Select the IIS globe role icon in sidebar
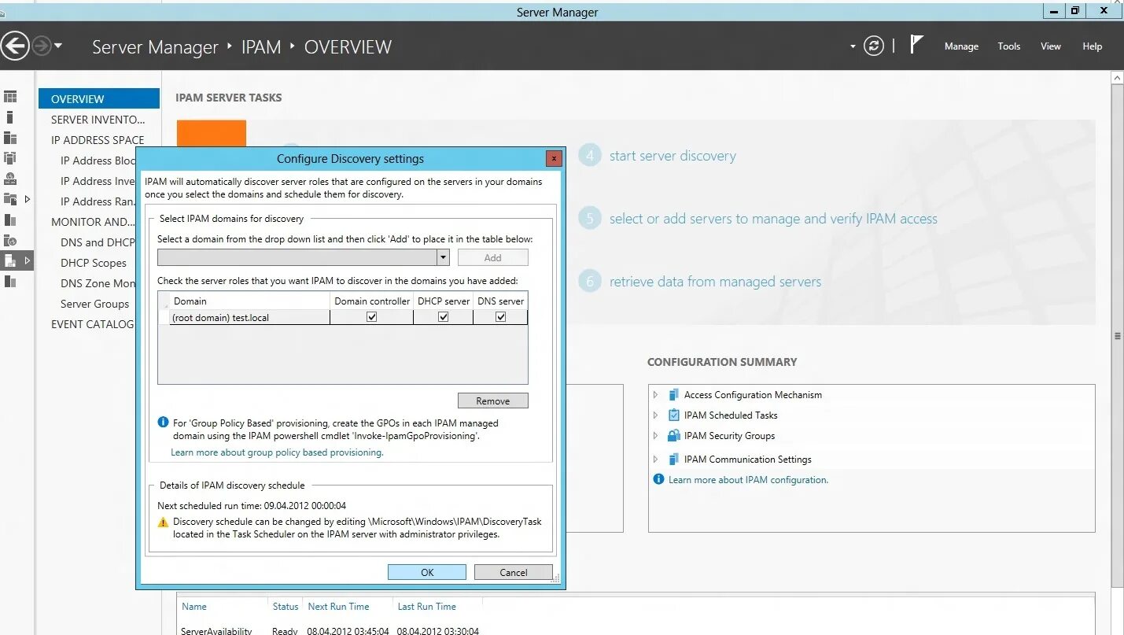The image size is (1124, 635). (x=10, y=240)
